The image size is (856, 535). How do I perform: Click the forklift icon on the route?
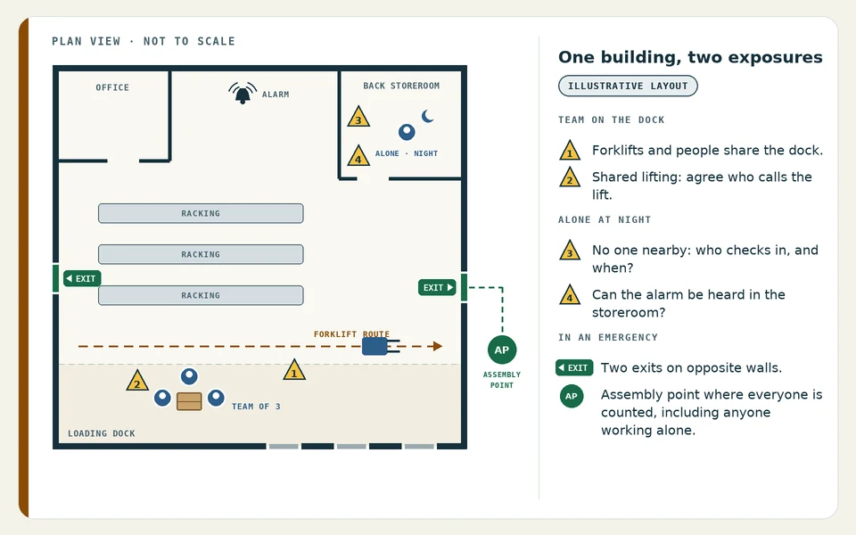pyautogui.click(x=381, y=346)
